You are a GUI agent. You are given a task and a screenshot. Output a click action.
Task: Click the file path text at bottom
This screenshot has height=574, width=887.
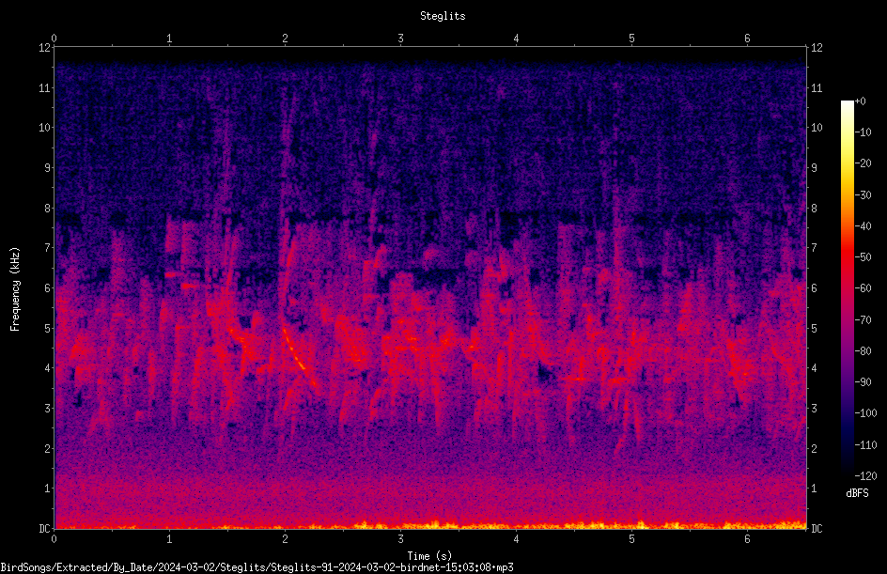click(x=257, y=567)
